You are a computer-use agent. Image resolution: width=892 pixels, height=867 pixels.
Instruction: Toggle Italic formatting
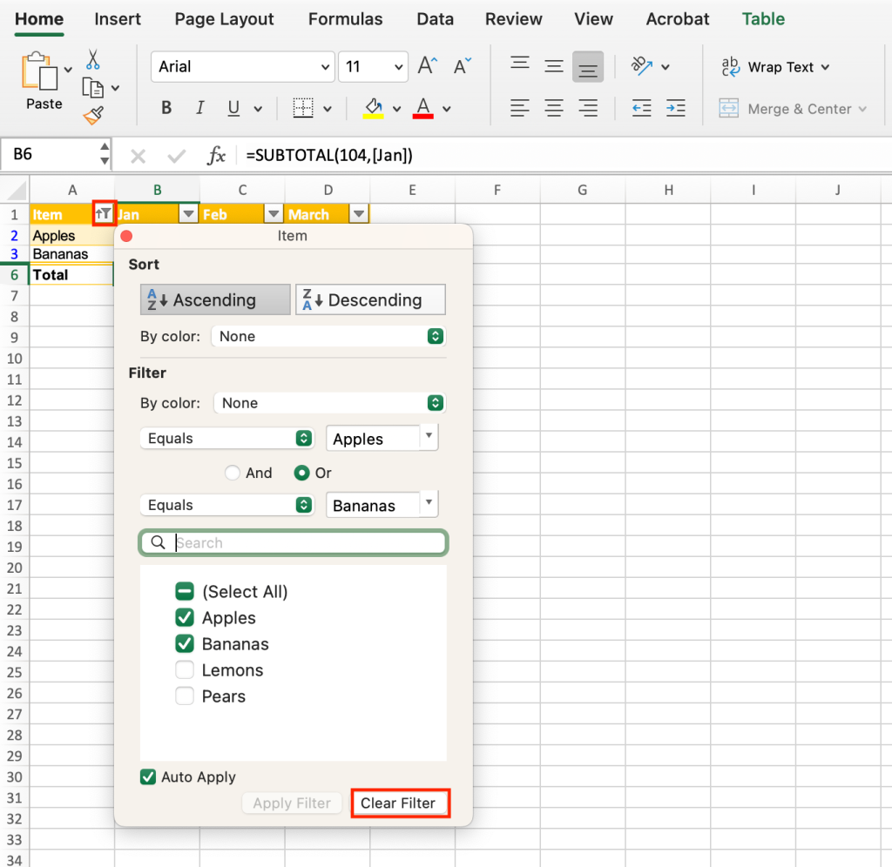[199, 107]
